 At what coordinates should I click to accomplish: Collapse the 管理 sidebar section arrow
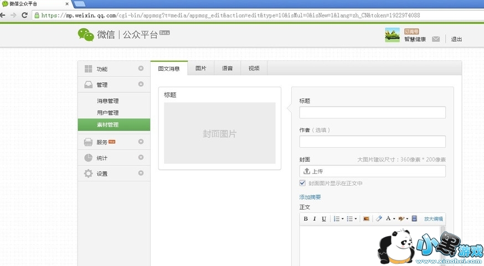(x=141, y=84)
